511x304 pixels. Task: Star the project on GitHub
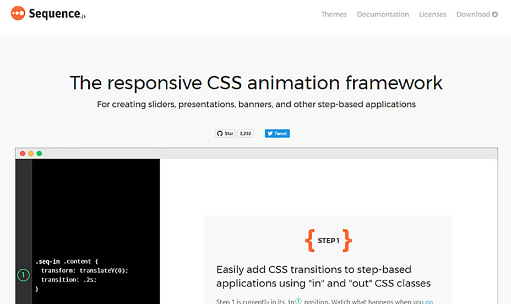click(x=225, y=133)
